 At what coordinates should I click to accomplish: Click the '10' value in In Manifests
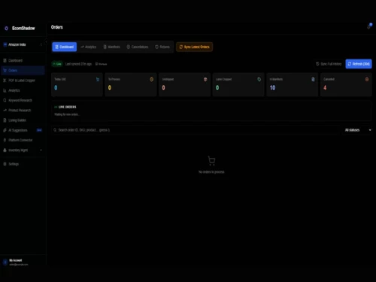tap(272, 88)
